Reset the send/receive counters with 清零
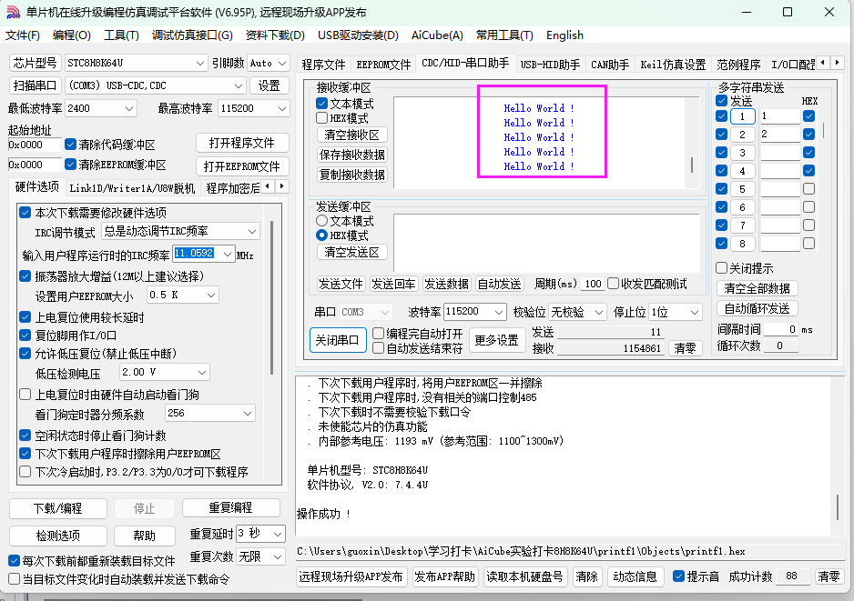Viewport: 854px width, 601px height. [x=685, y=348]
